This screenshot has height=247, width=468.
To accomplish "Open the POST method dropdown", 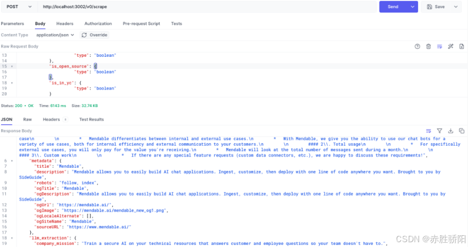I will click(x=18, y=6).
